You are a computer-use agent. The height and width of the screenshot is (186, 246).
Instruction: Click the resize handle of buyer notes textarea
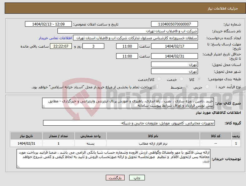[18, 167]
